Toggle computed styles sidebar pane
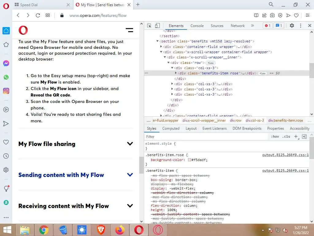 [304, 136]
